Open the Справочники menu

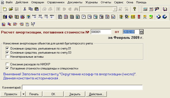[56, 2]
